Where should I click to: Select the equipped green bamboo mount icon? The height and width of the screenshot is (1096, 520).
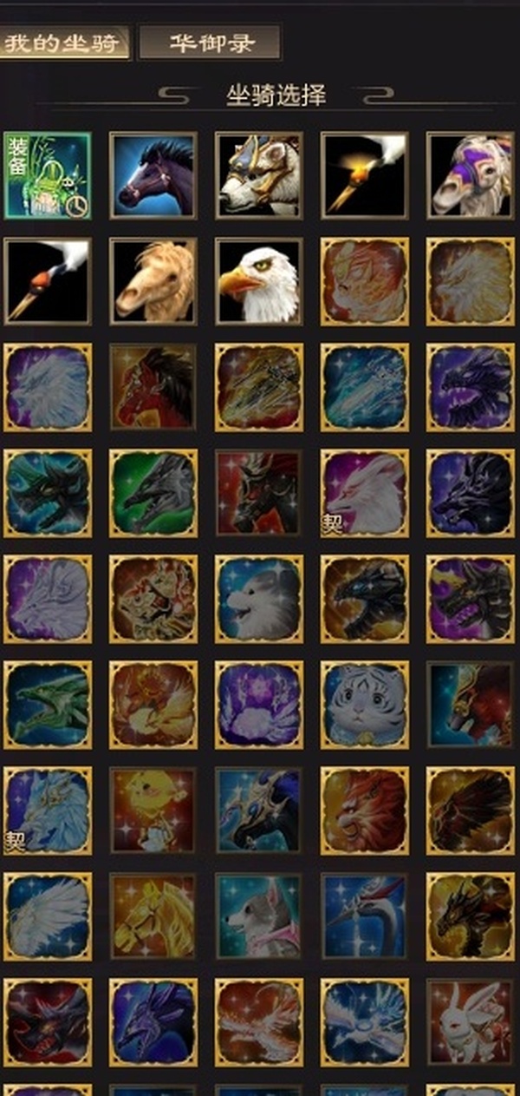[48, 175]
